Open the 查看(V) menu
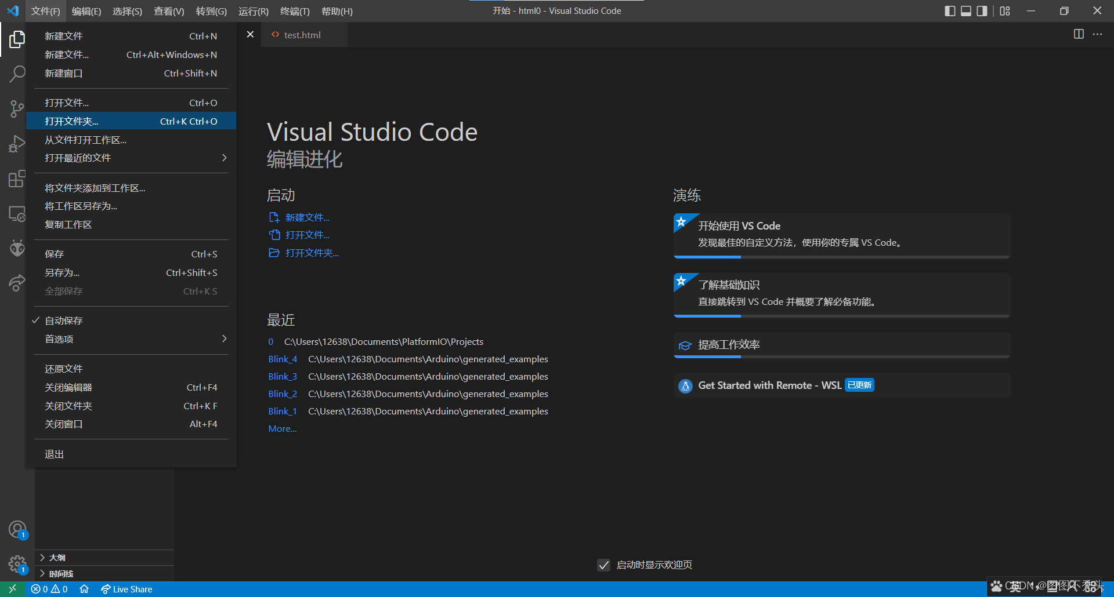The height and width of the screenshot is (597, 1114). tap(169, 11)
